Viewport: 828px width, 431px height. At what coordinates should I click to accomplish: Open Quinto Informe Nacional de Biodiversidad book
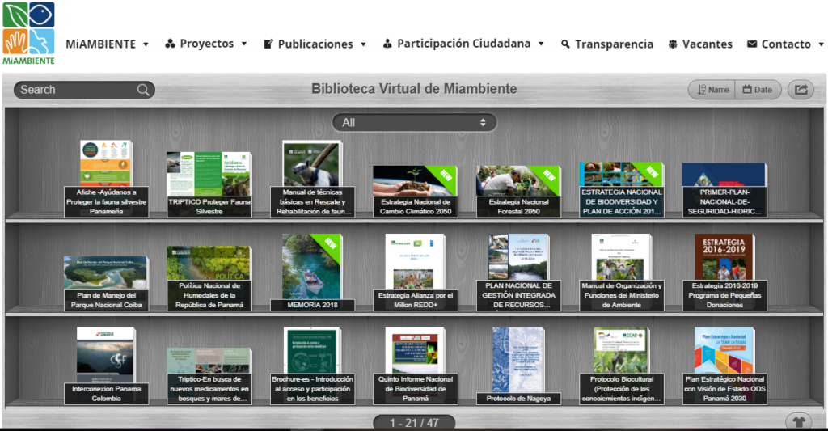tap(416, 366)
